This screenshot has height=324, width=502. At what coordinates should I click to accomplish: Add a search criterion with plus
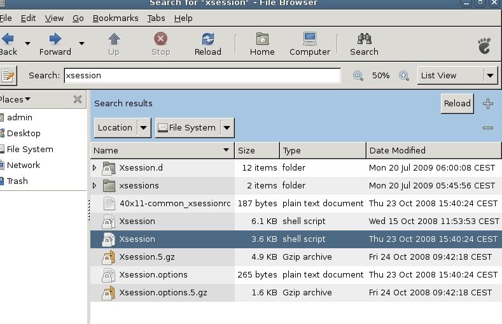tap(488, 104)
